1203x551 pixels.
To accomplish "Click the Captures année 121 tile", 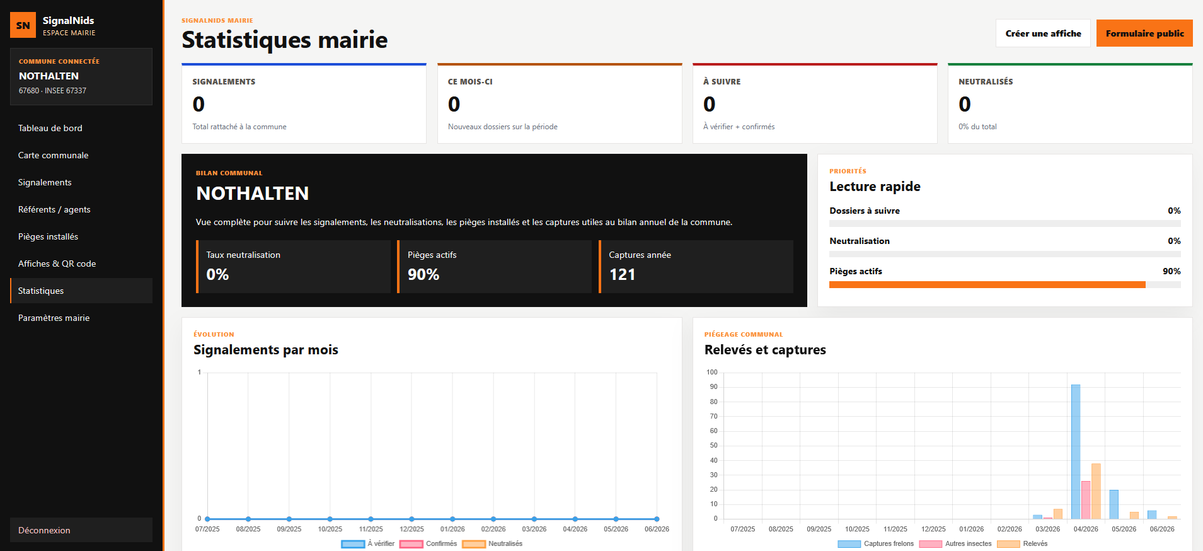I will (x=696, y=267).
